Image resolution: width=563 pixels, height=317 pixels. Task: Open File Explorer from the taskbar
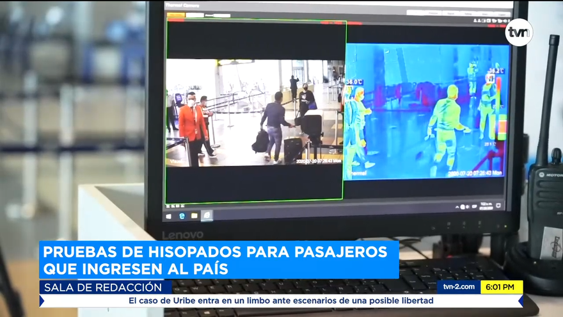pos(194,216)
